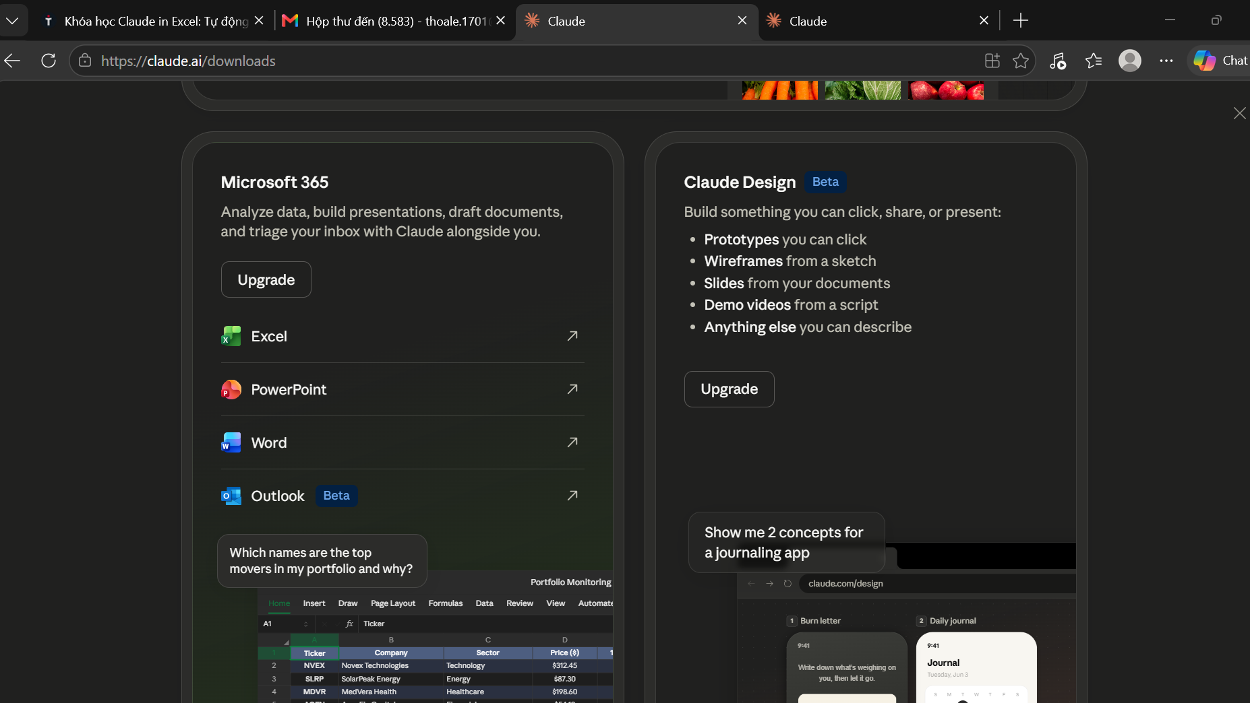Viewport: 1250px width, 703px height.
Task: Click Upgrade under Microsoft 365
Action: click(266, 279)
